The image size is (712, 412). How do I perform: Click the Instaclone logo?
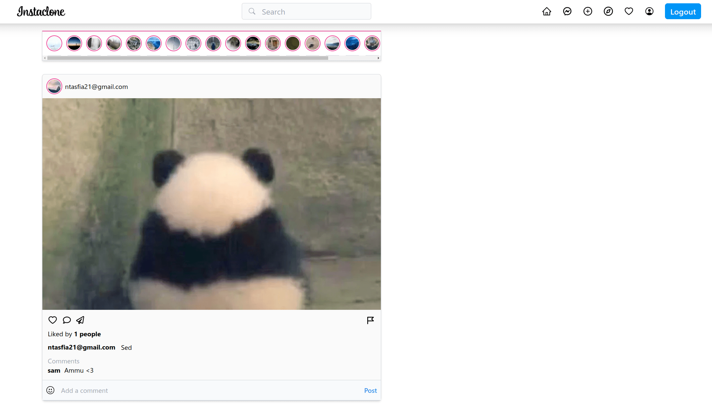coord(41,12)
